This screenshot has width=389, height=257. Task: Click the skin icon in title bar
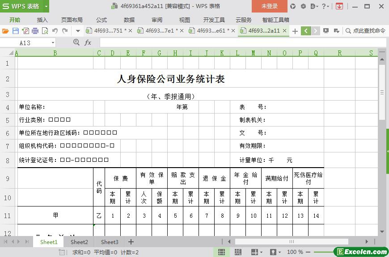point(293,6)
